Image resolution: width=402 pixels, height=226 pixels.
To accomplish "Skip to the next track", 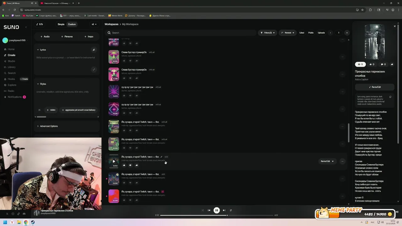I will pos(224,210).
